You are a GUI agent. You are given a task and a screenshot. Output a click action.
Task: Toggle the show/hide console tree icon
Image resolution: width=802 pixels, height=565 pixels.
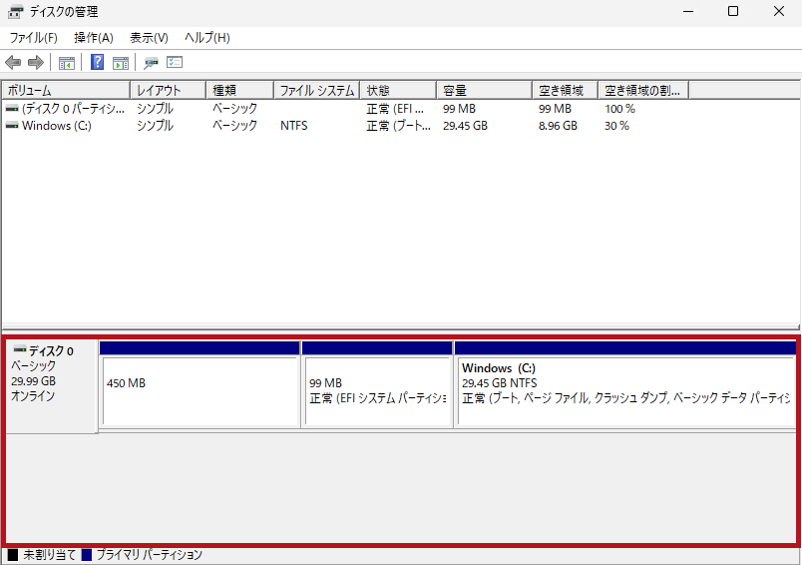[x=67, y=63]
